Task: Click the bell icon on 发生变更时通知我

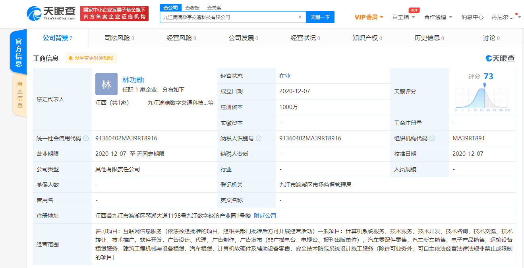Action: 70,58
